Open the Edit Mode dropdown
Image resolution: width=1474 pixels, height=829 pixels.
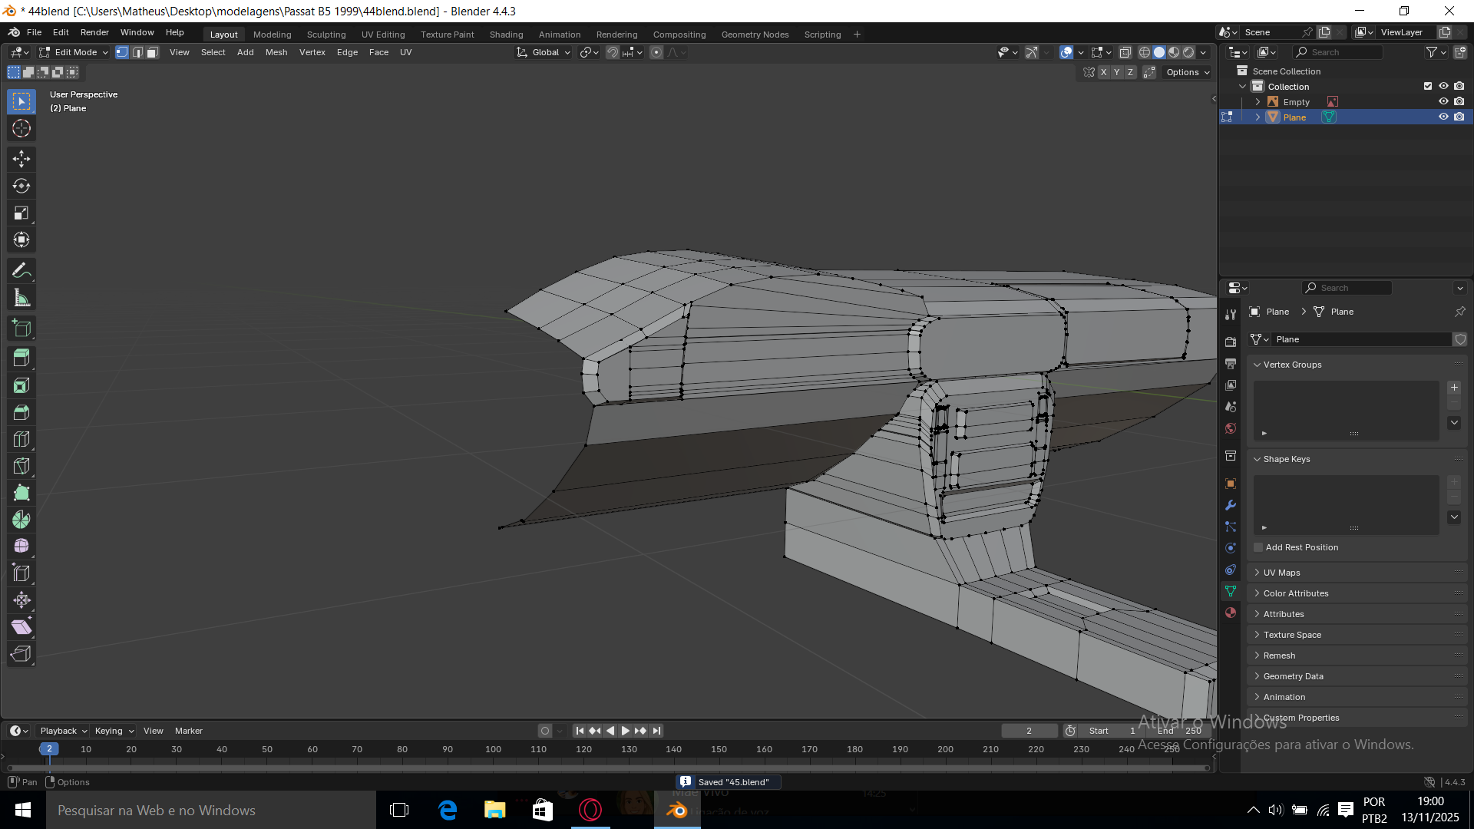tap(74, 52)
